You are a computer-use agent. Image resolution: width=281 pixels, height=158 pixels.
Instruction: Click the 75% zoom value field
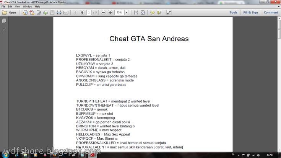point(119,13)
